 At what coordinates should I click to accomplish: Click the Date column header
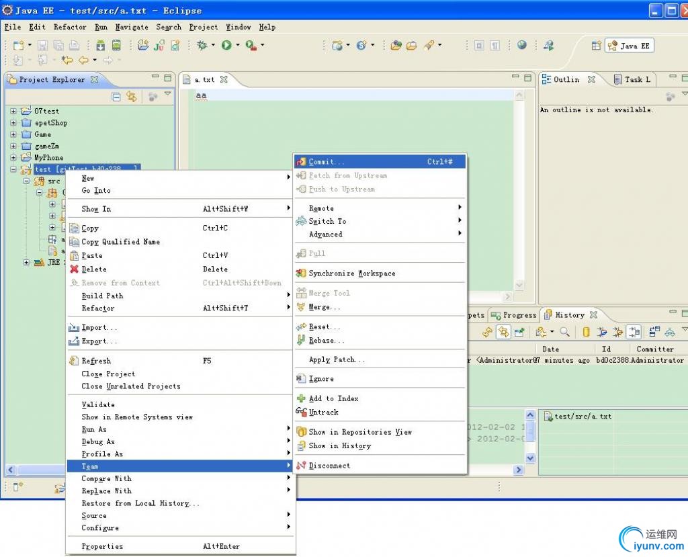click(565, 349)
